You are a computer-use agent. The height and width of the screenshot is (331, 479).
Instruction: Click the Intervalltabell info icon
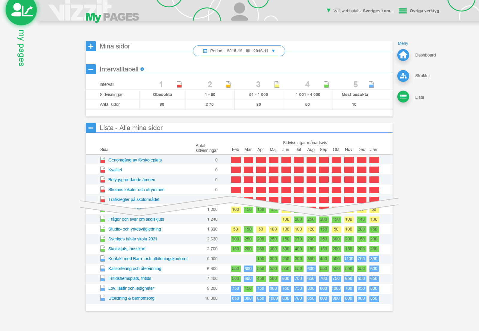pyautogui.click(x=142, y=69)
